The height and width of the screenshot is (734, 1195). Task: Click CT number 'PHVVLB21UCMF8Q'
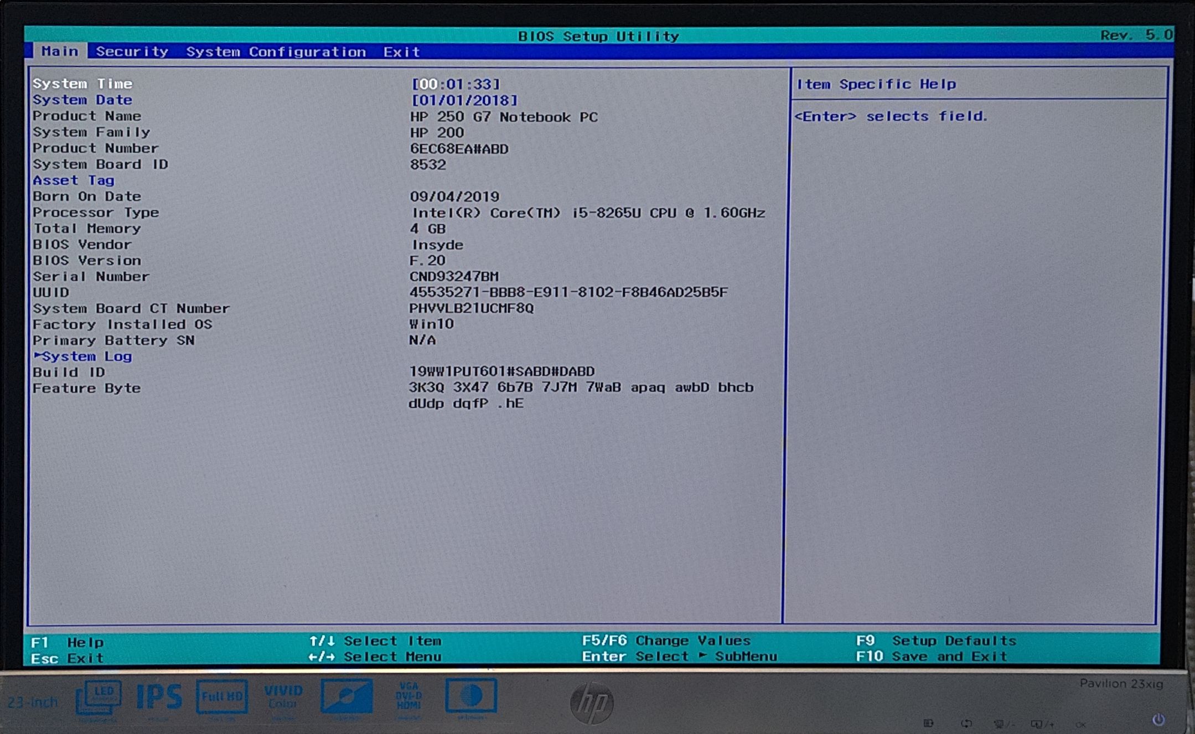pos(472,308)
